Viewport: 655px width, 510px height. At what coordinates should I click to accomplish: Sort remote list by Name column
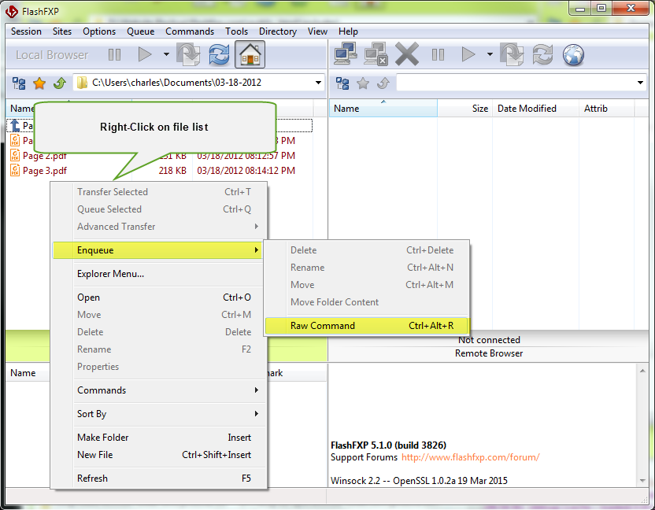(383, 109)
